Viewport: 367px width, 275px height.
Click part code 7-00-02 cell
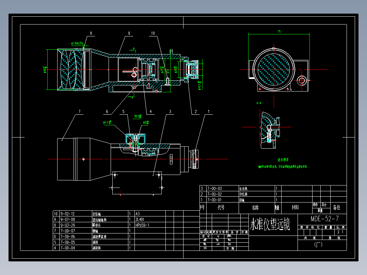pyautogui.click(x=214, y=194)
